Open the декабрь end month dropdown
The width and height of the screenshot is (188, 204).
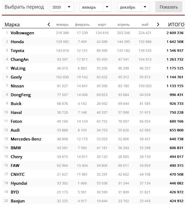click(x=133, y=7)
